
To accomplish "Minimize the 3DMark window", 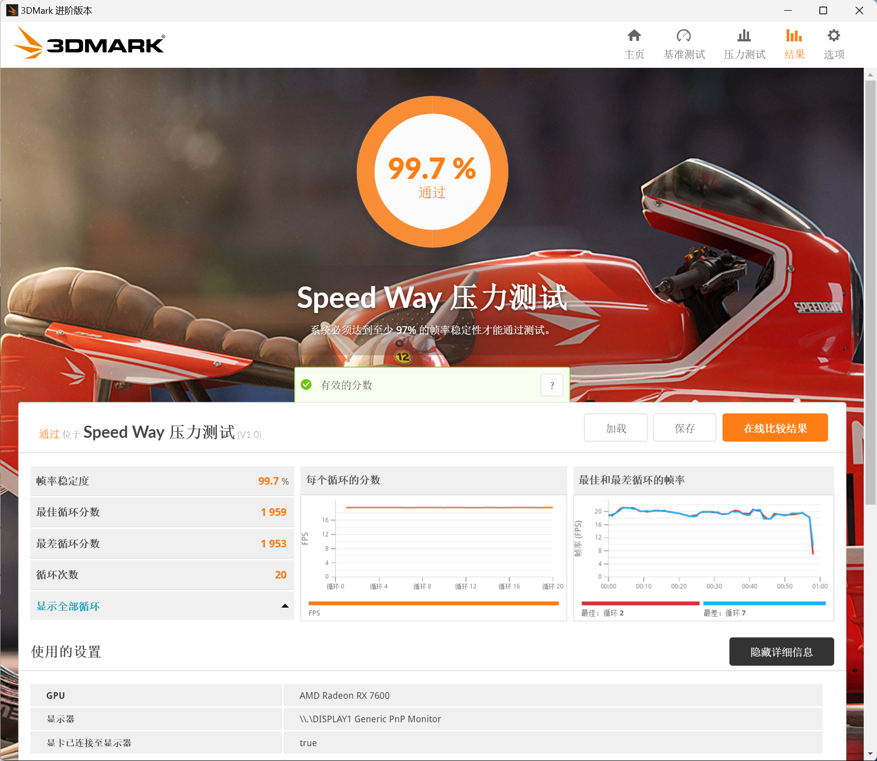I will click(x=788, y=10).
